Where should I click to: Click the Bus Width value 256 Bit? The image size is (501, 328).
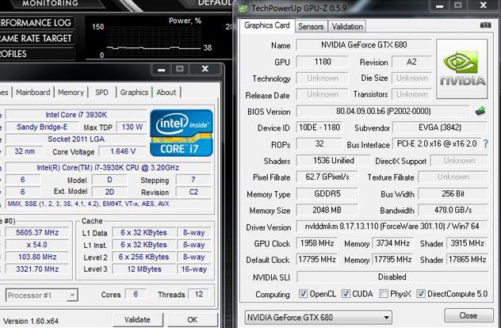(x=453, y=193)
